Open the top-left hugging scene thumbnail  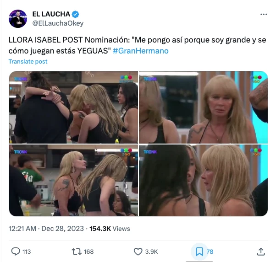pos(73,107)
